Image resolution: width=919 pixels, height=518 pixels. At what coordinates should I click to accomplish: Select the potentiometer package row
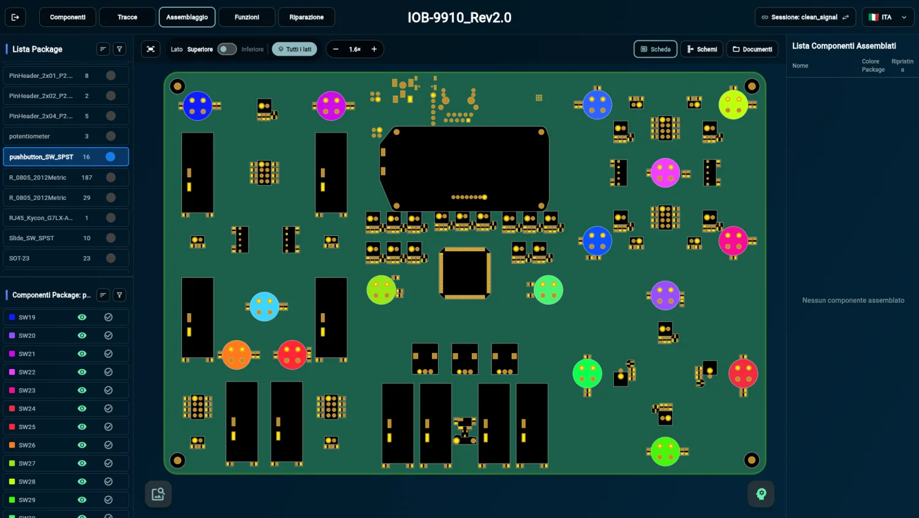click(66, 136)
